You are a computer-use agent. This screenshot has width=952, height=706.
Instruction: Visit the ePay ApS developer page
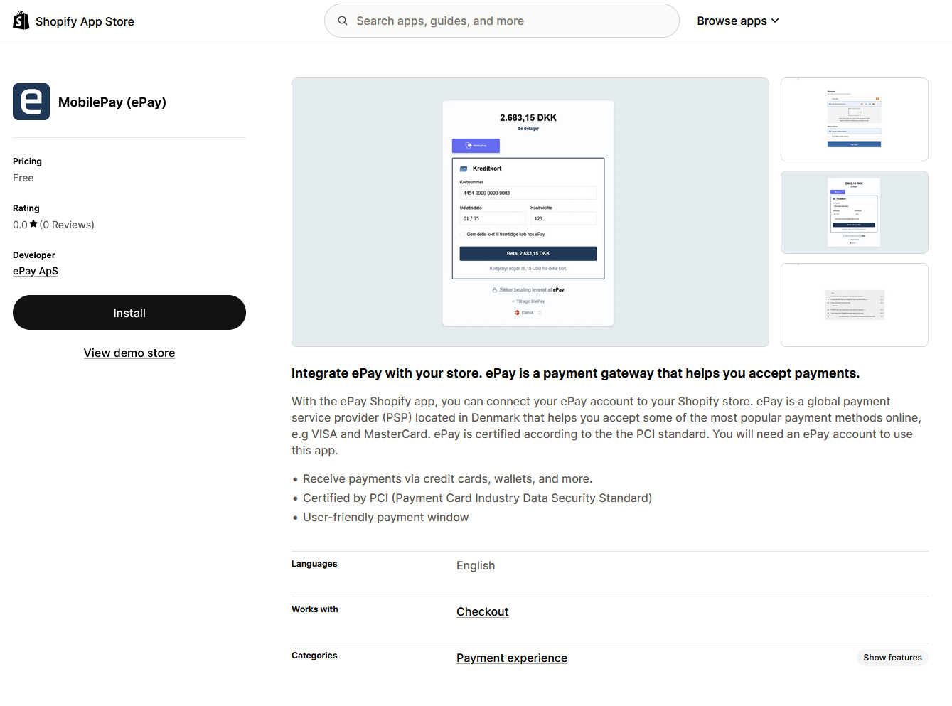tap(35, 271)
